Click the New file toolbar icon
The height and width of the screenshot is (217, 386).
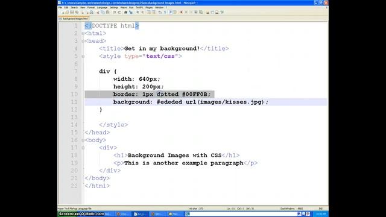tap(63, 12)
